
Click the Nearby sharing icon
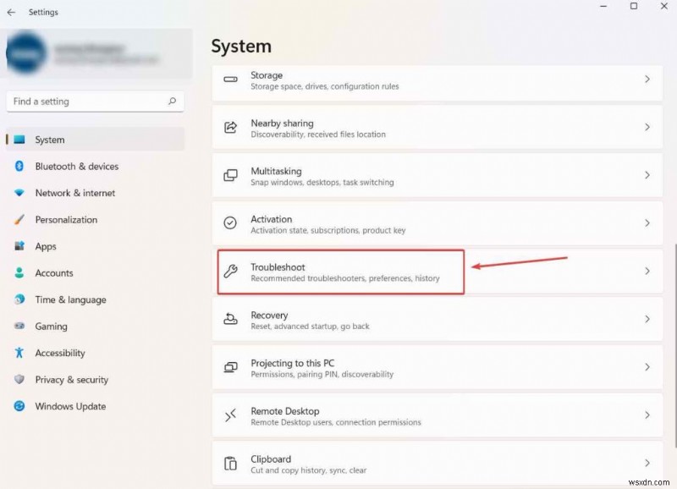tap(230, 127)
